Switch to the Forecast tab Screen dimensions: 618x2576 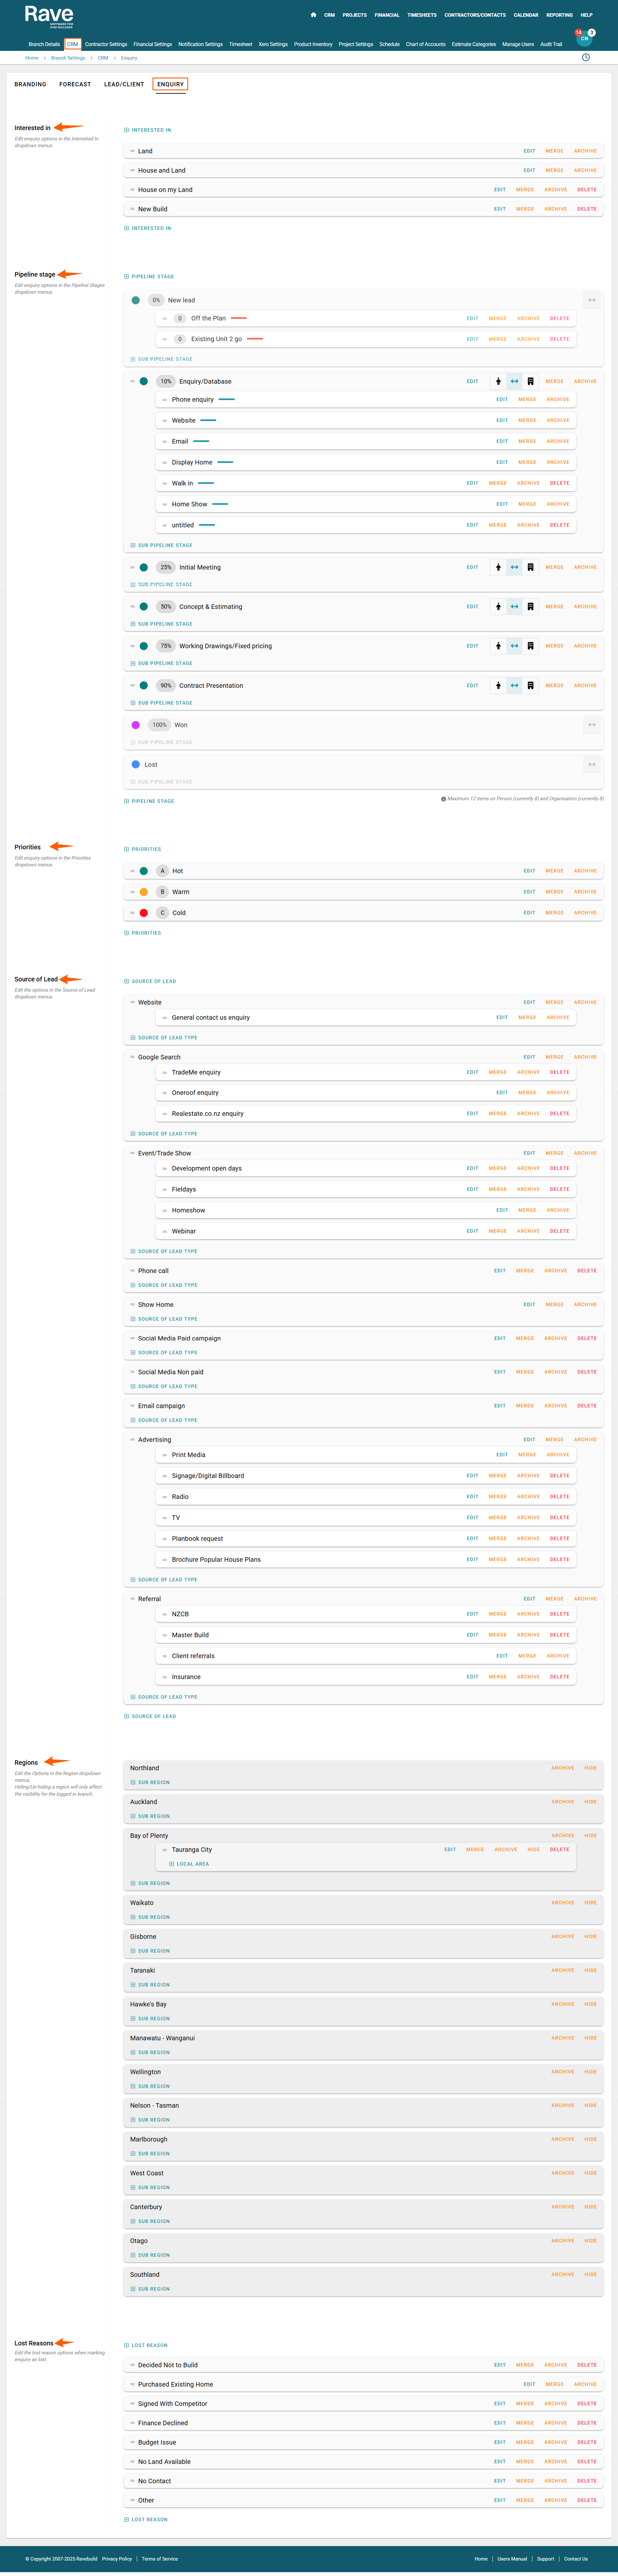75,84
